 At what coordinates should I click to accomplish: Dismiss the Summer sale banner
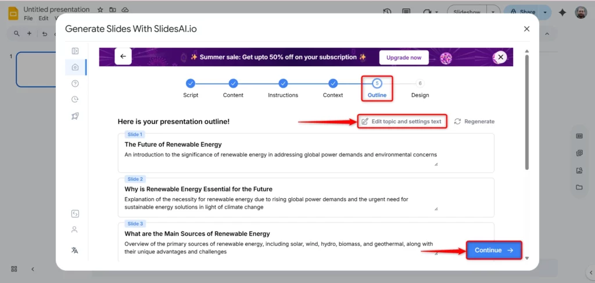click(501, 57)
